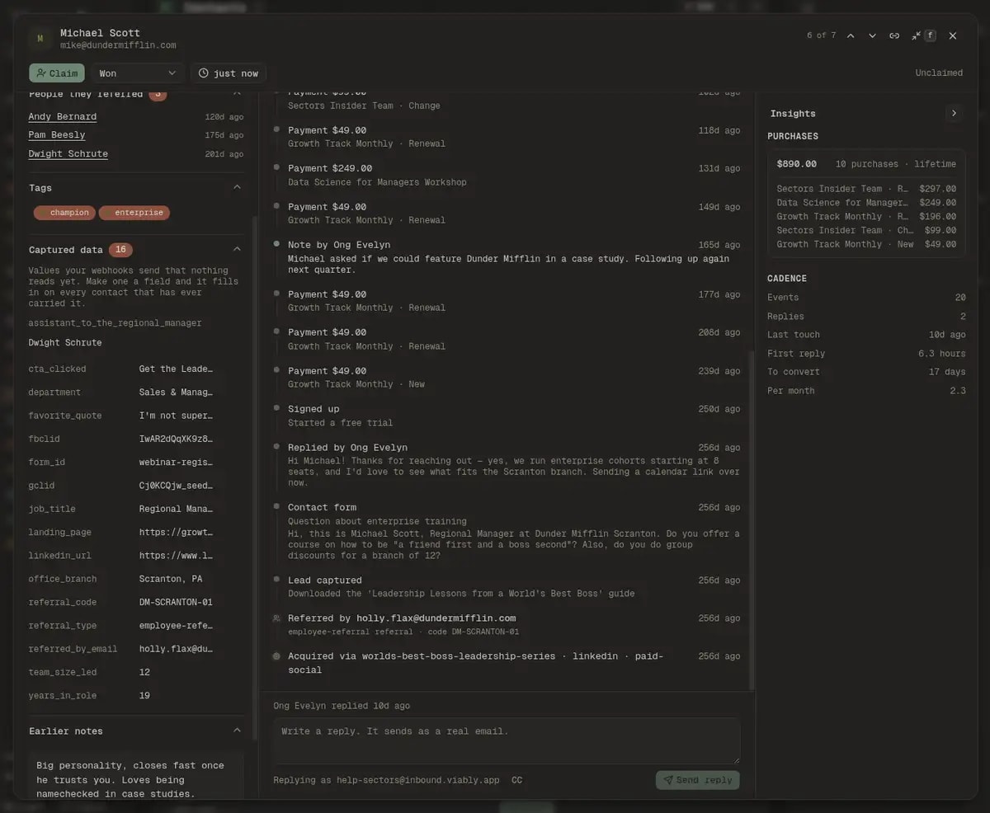The image size is (990, 813).
Task: Send the reply email
Action: [698, 780]
